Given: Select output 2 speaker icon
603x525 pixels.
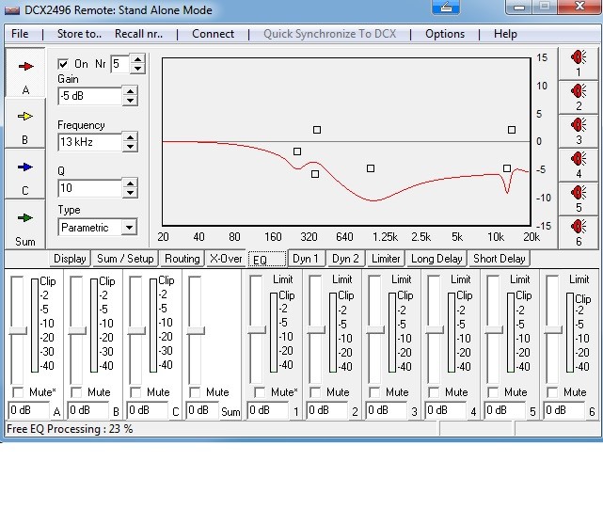Looking at the screenshot, I should click(x=578, y=97).
